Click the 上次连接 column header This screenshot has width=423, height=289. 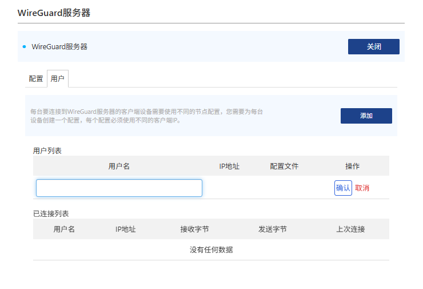[x=350, y=229]
